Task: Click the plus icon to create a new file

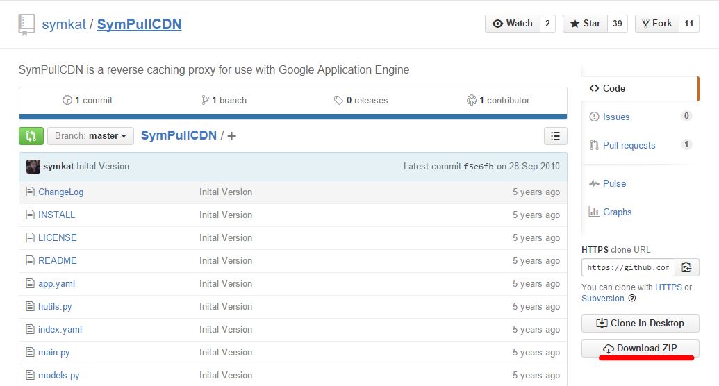Action: click(231, 136)
